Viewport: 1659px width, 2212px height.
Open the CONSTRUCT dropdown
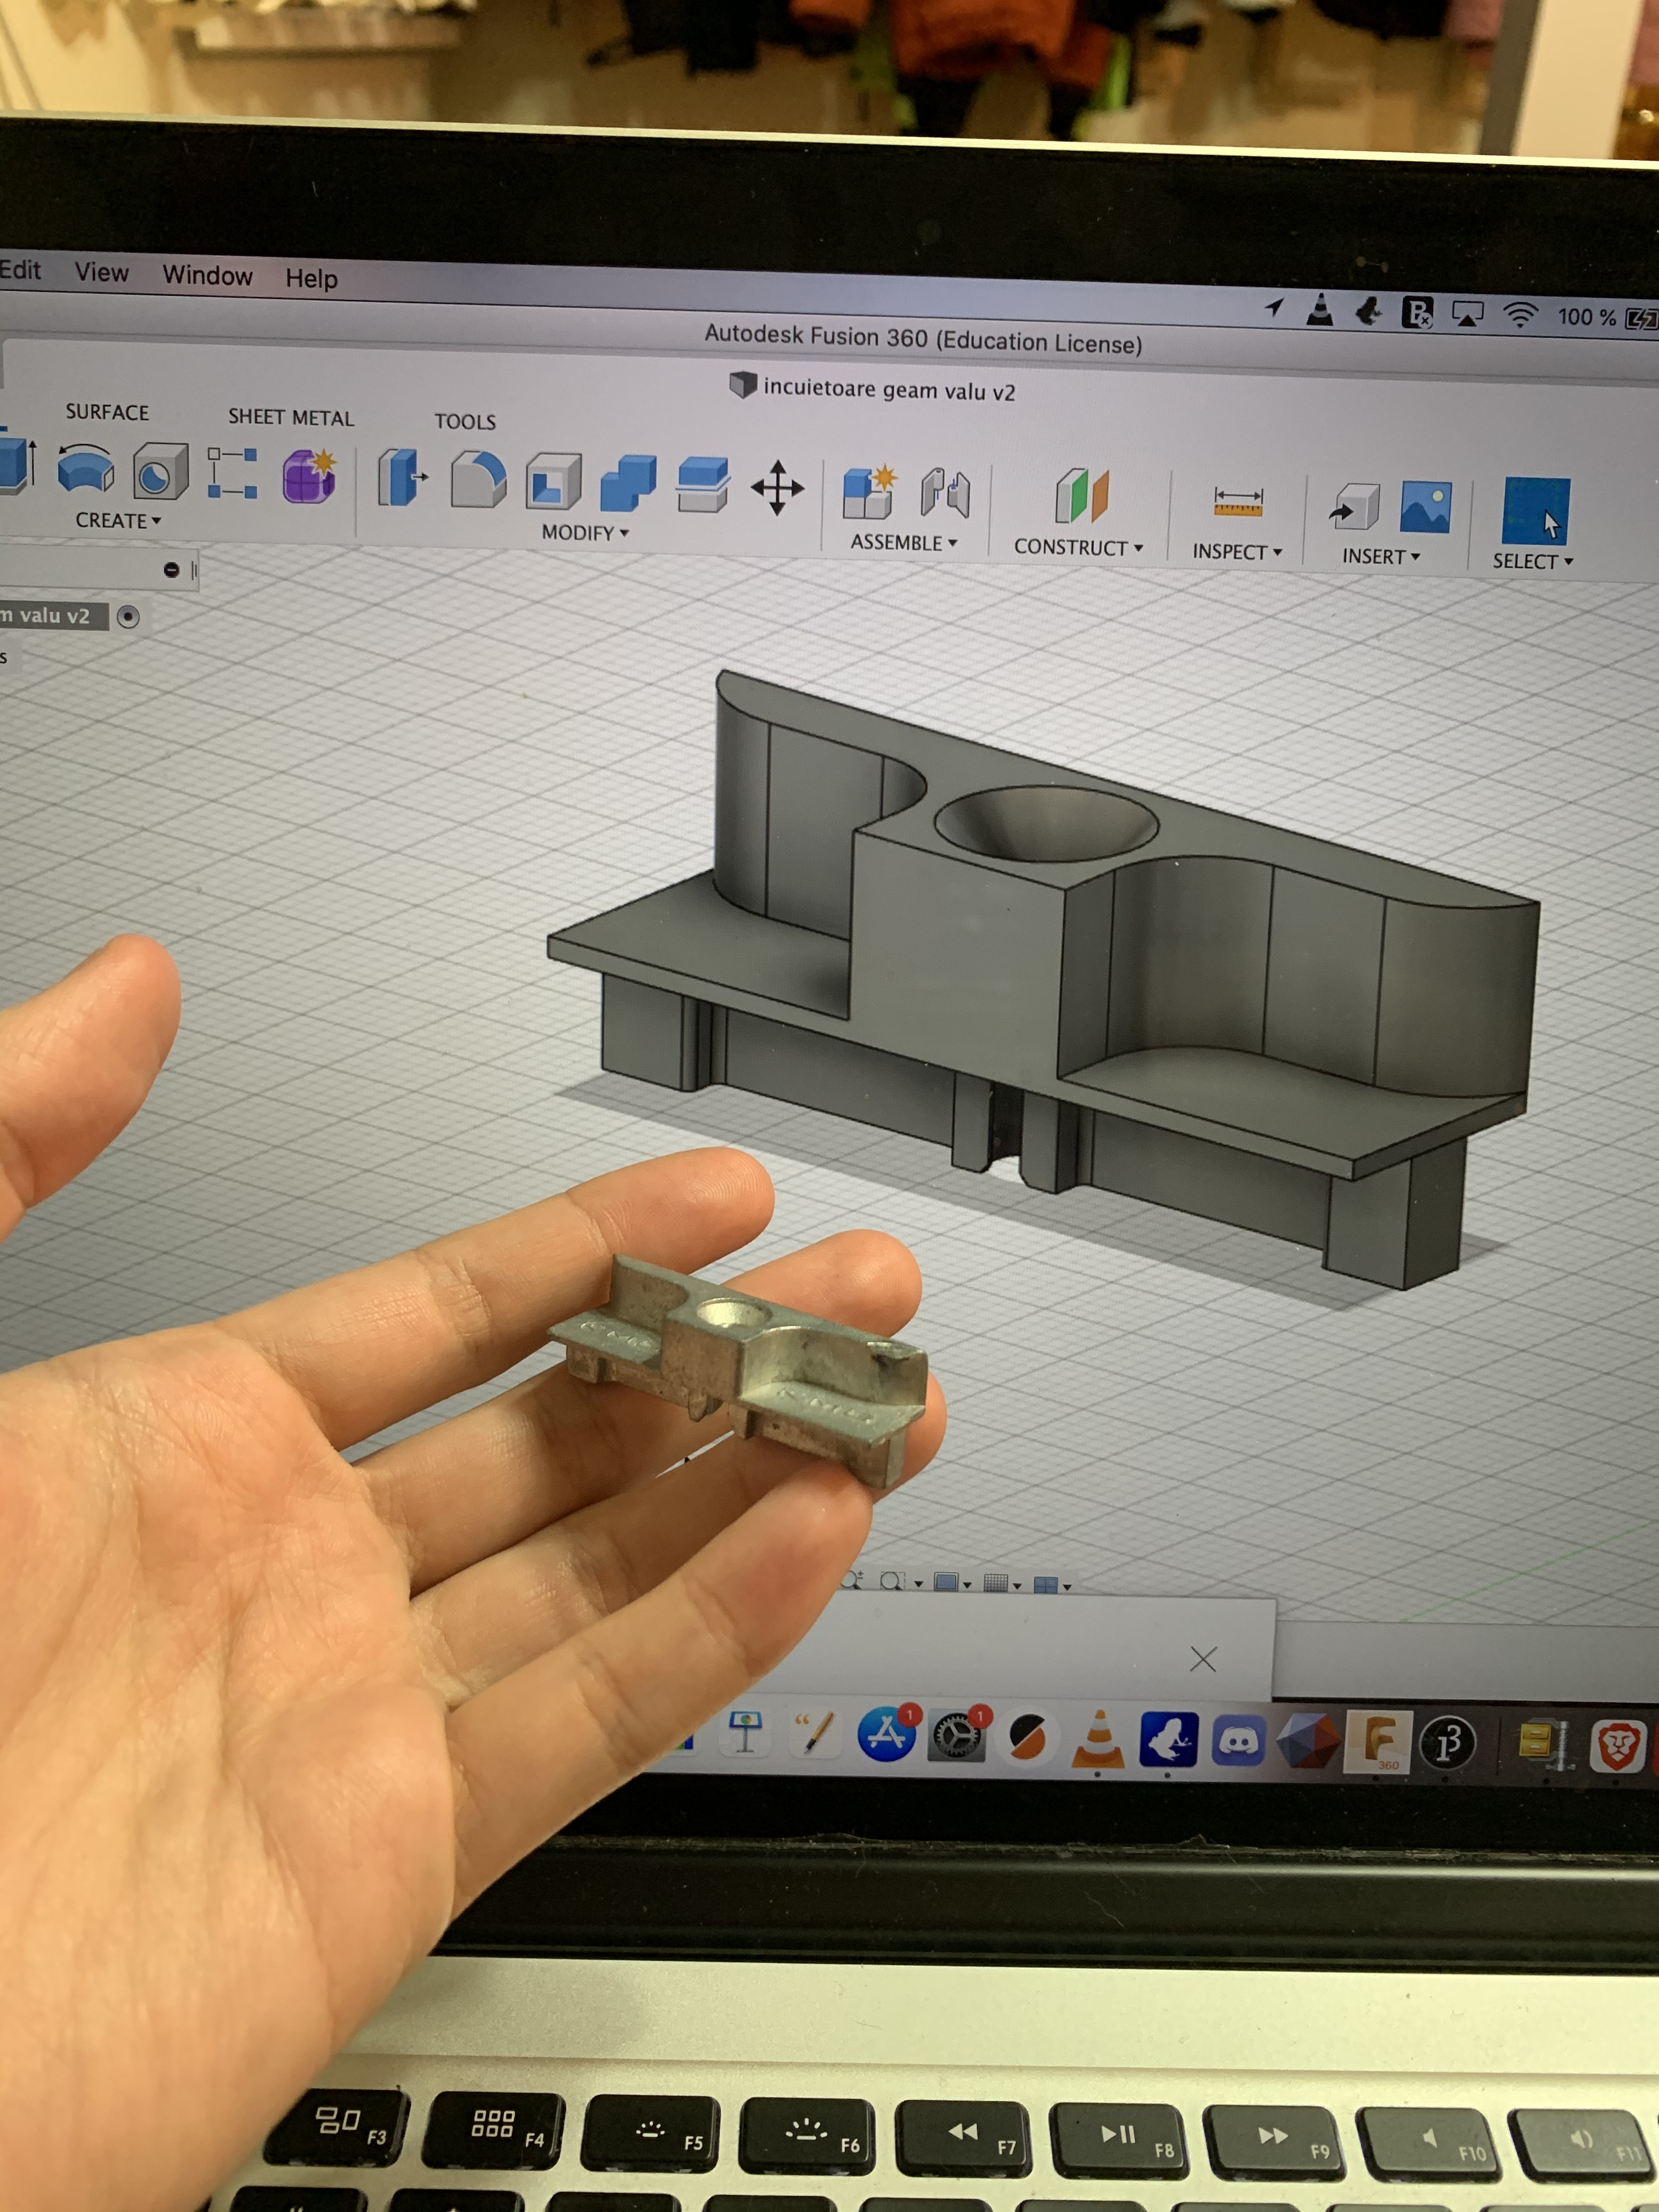pos(1078,548)
